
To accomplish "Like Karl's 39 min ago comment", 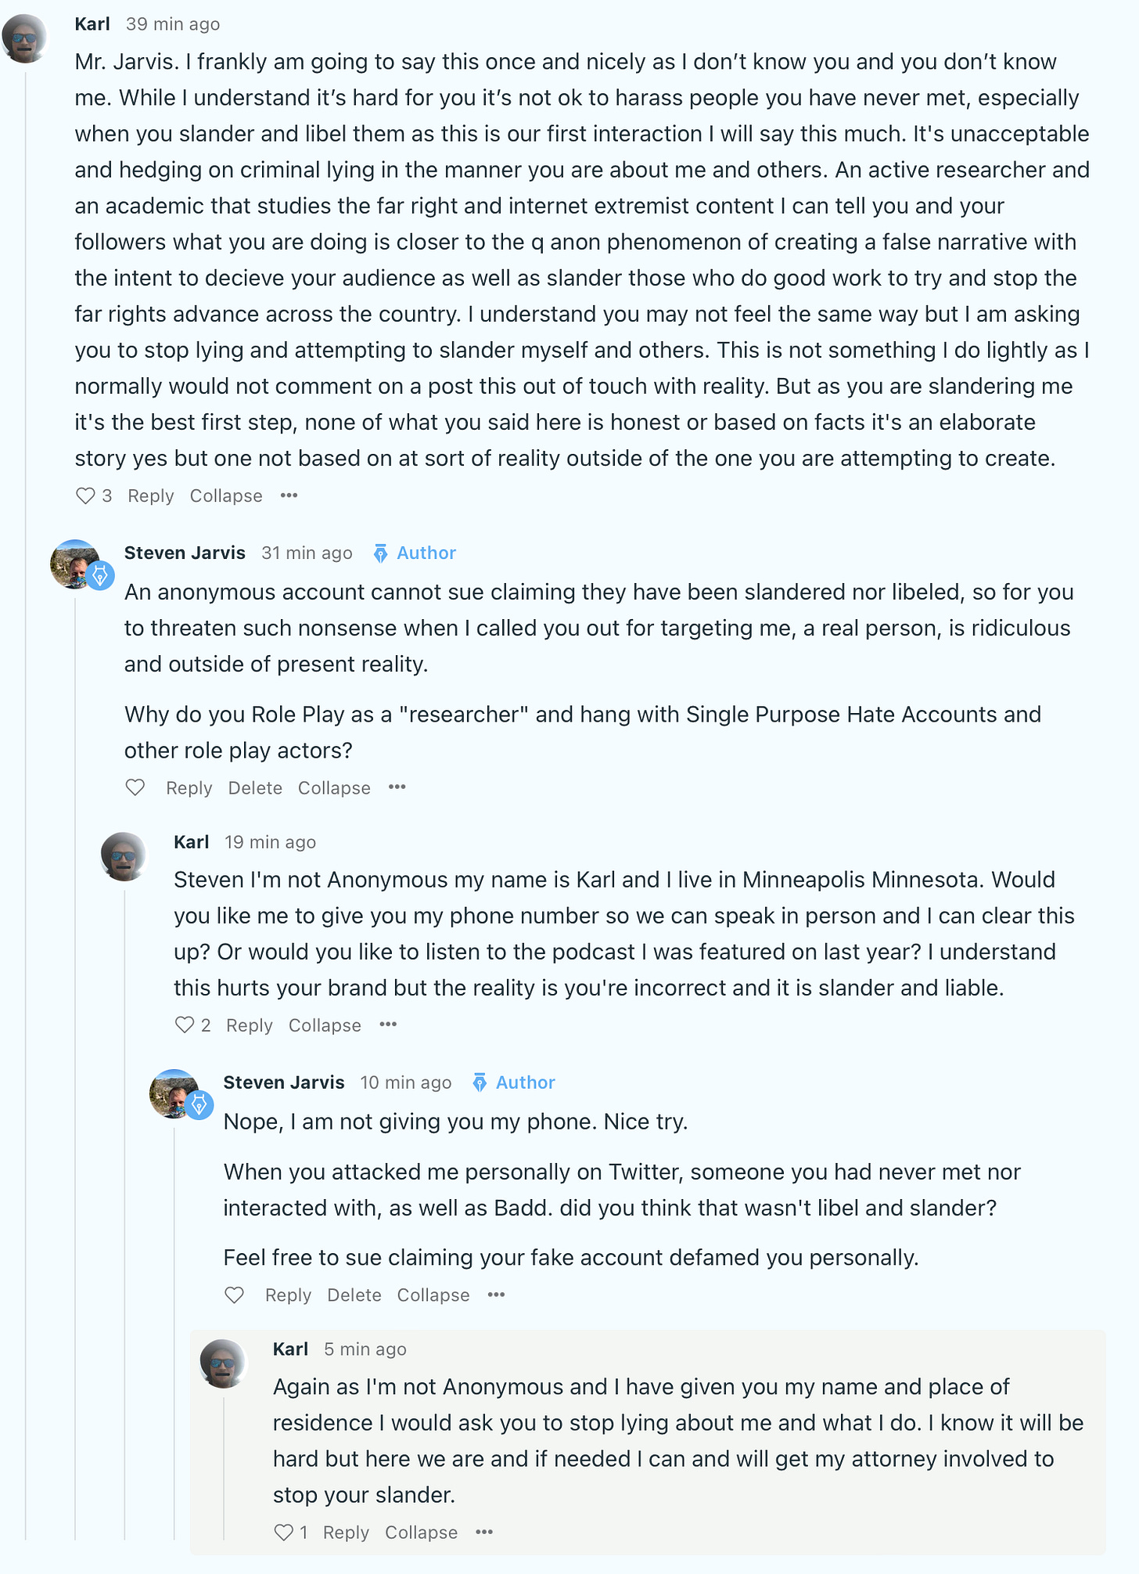I will tap(85, 496).
